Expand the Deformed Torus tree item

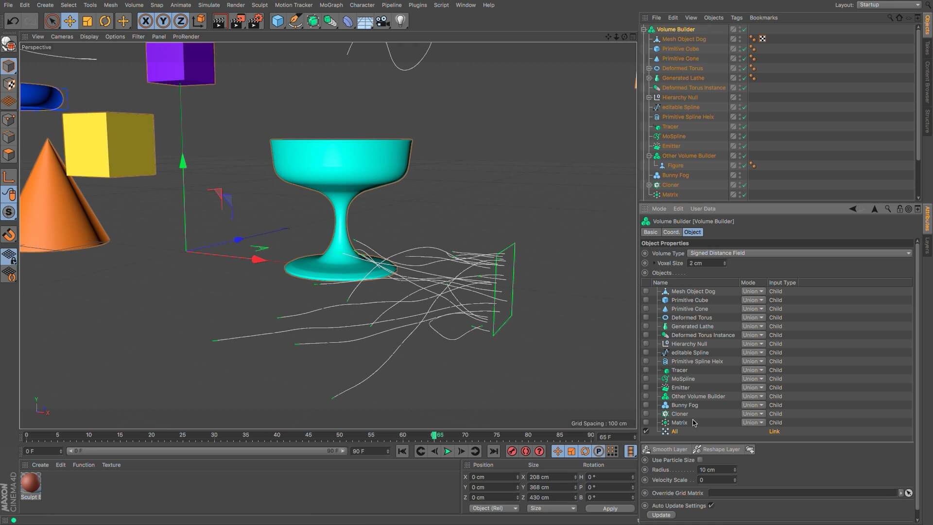649,68
